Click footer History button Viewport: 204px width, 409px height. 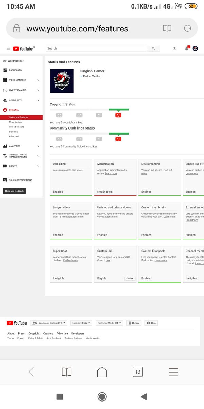click(x=134, y=323)
